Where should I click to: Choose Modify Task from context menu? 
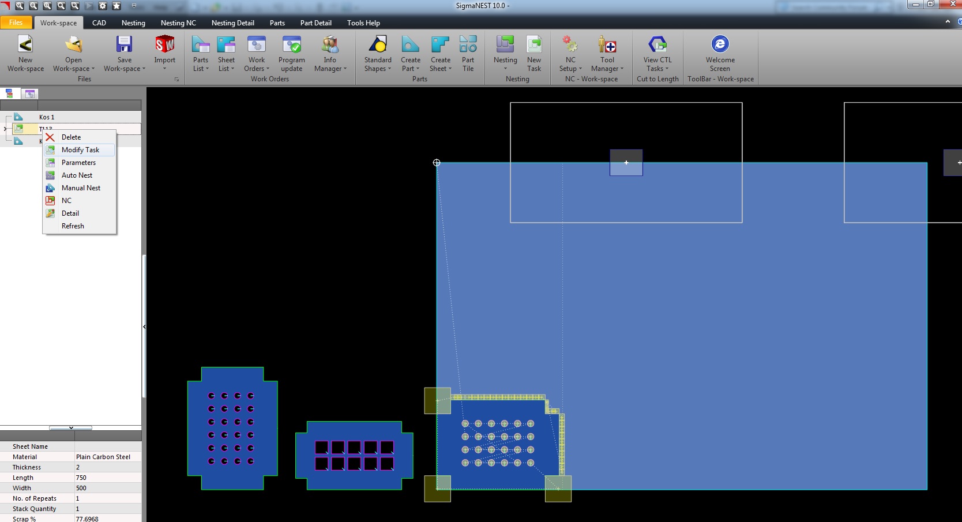coord(80,150)
